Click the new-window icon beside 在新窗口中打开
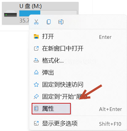This screenshot has width=127, height=131. point(36,48)
